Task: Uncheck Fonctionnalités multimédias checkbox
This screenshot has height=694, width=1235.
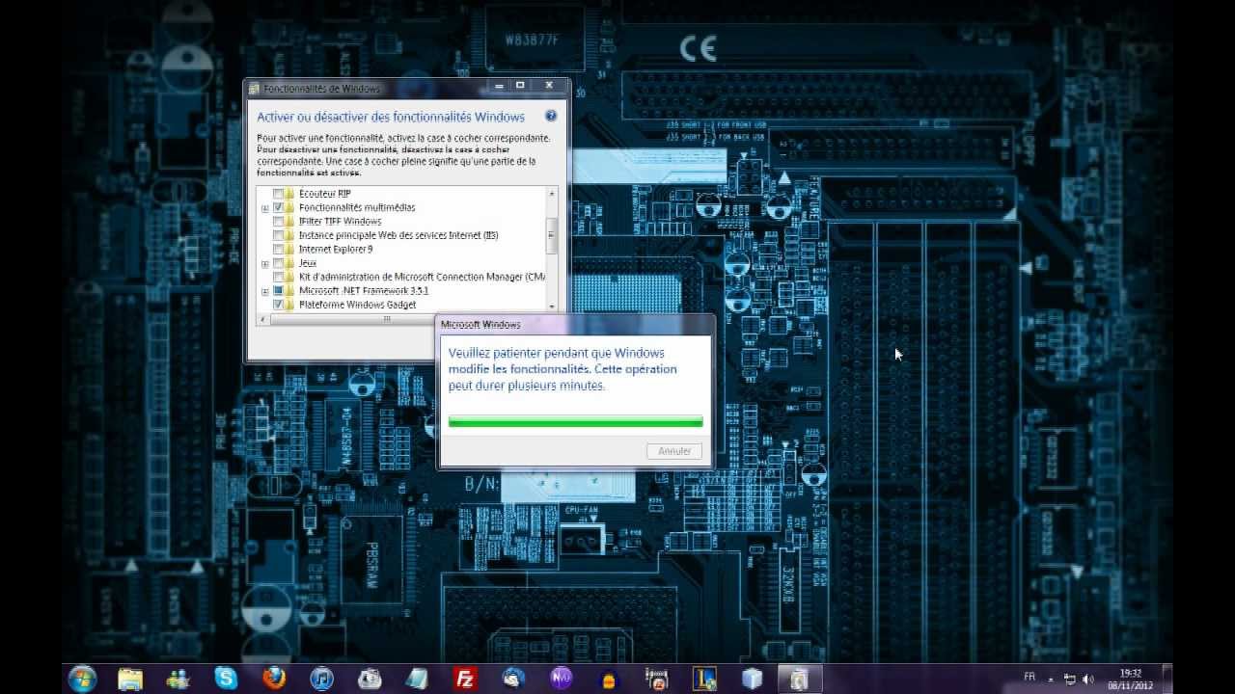Action: click(278, 207)
